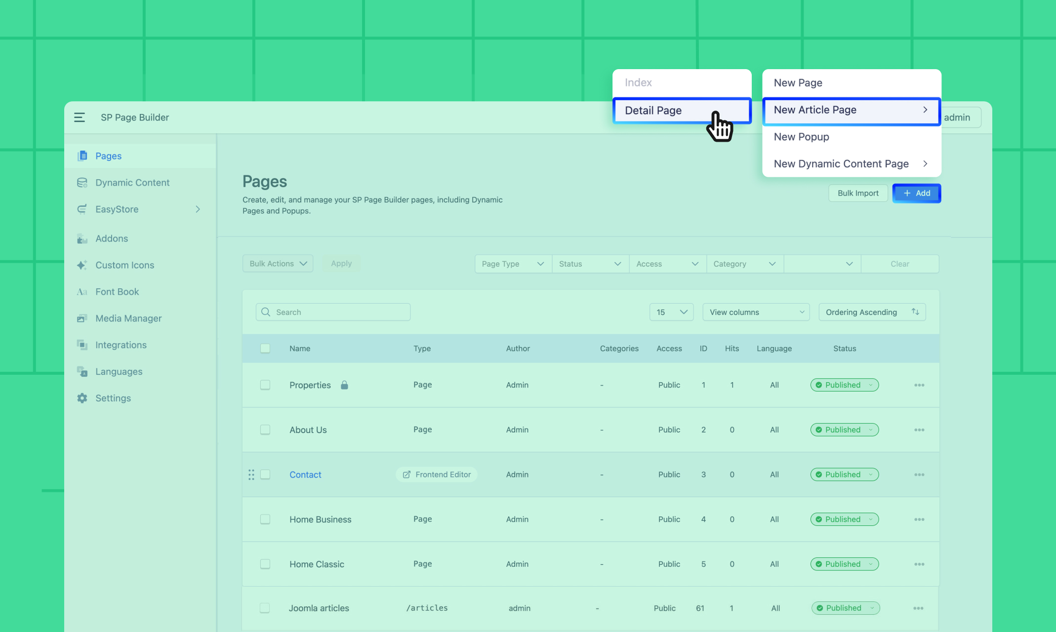The height and width of the screenshot is (632, 1056).
Task: Click the Media Manager icon
Action: tap(82, 318)
